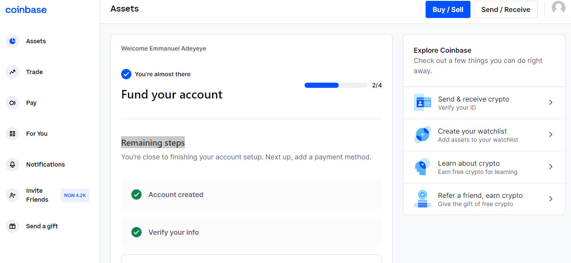Image resolution: width=571 pixels, height=263 pixels.
Task: Click the Send a gift icon
Action: [x=12, y=226]
